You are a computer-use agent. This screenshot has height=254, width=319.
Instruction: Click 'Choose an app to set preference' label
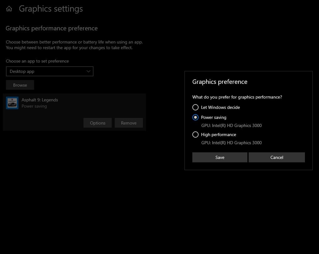click(x=37, y=61)
